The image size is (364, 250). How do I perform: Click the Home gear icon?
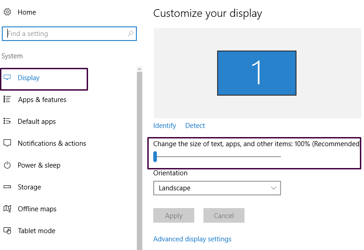click(7, 12)
